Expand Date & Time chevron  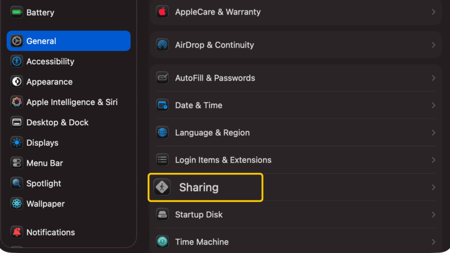pos(433,105)
